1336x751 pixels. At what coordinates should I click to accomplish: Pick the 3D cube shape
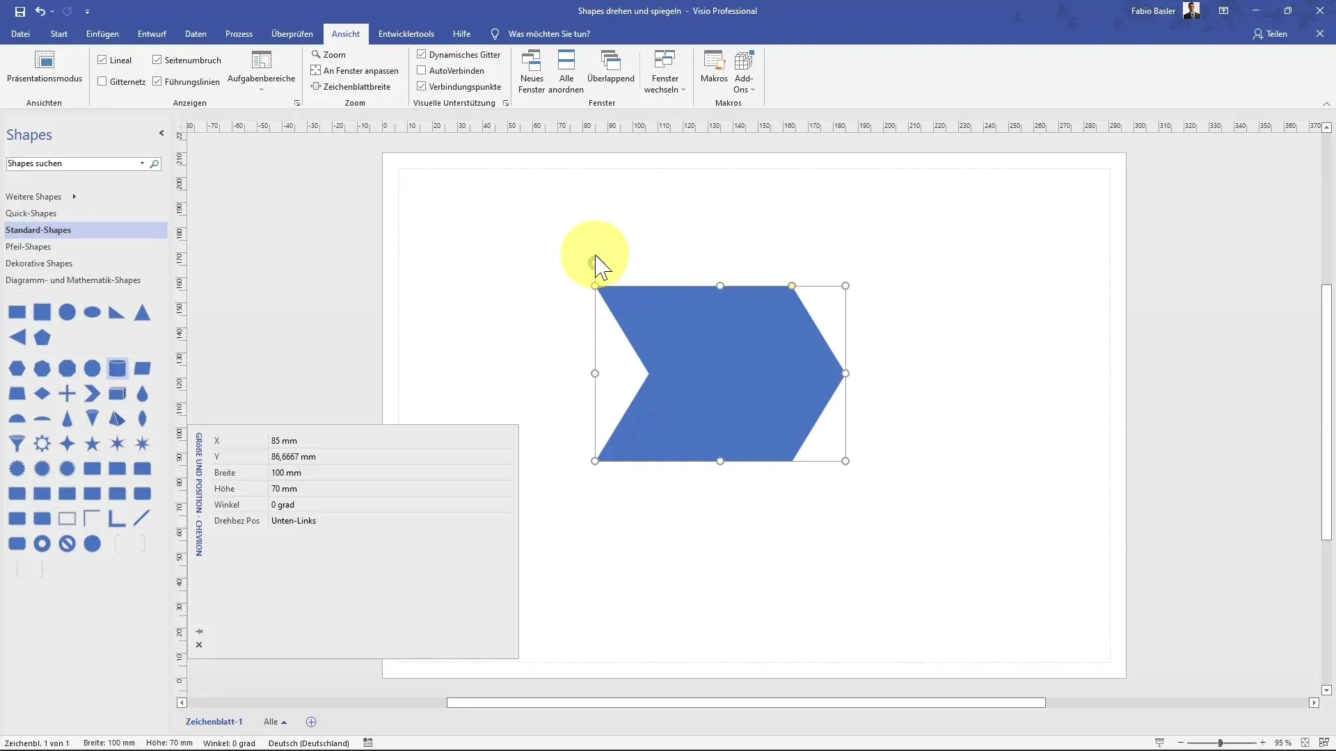118,394
